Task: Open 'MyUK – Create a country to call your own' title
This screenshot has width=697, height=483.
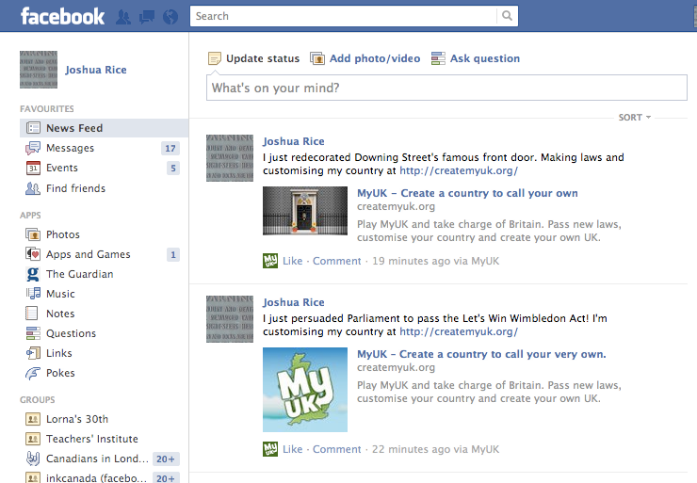Action: pyautogui.click(x=467, y=193)
